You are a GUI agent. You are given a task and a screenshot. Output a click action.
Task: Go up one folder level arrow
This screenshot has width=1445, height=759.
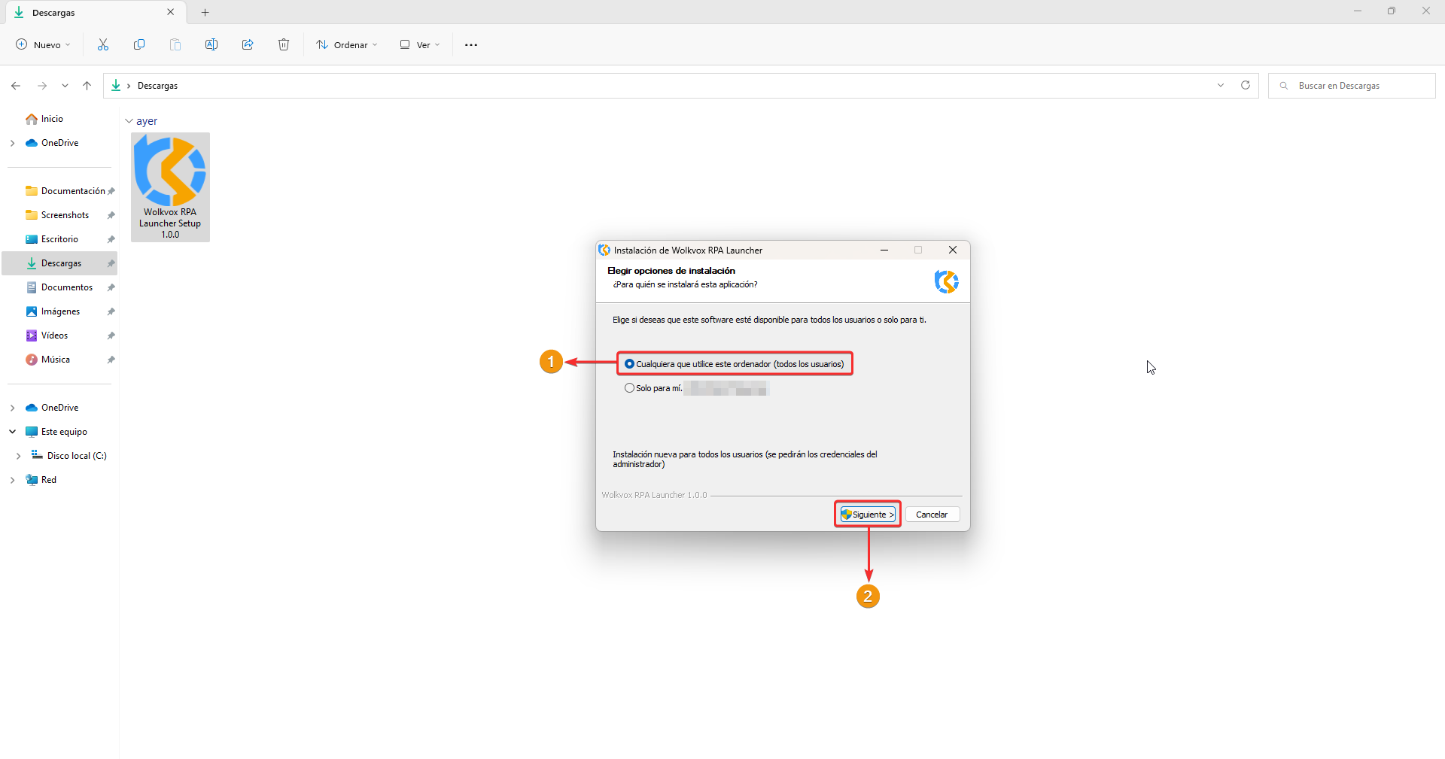(x=87, y=86)
